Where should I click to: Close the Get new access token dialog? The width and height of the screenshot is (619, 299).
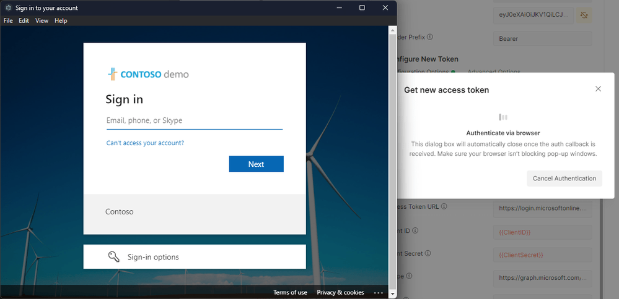[x=598, y=89]
